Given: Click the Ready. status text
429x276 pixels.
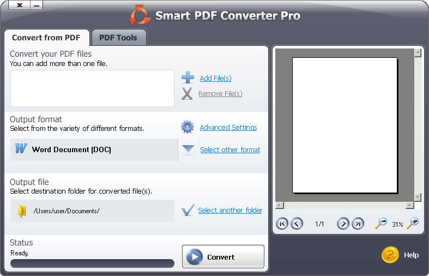Looking at the screenshot, I should tap(20, 253).
